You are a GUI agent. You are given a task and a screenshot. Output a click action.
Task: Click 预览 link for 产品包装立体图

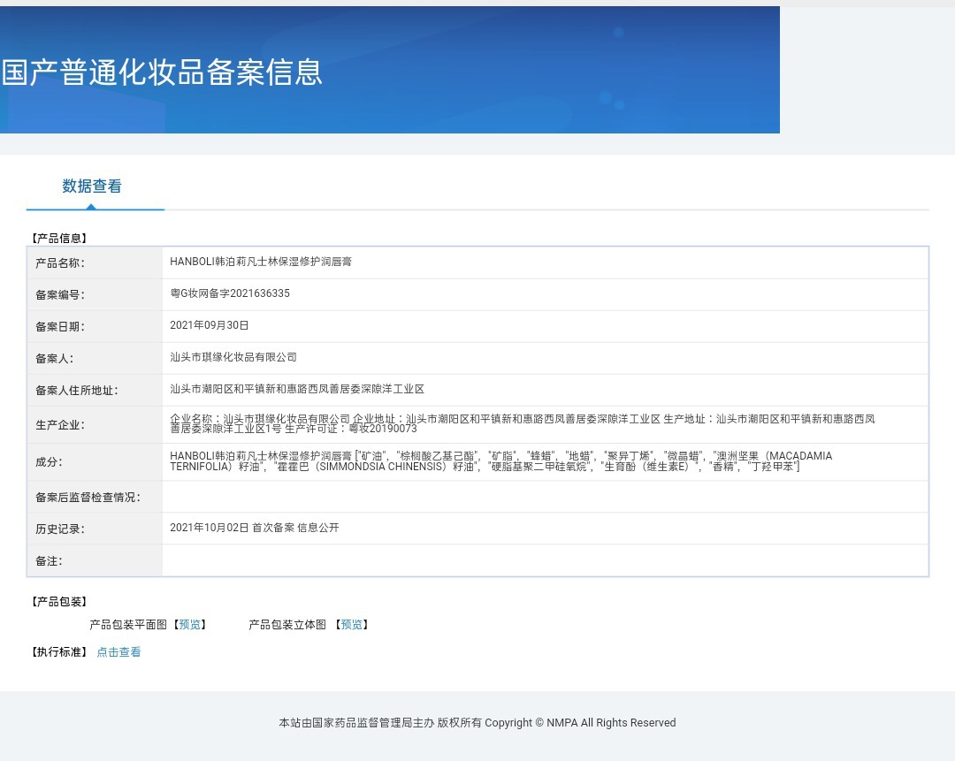click(x=351, y=625)
